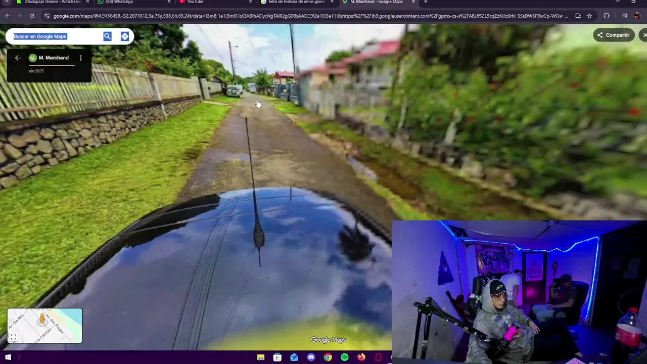The image size is (647, 364).
Task: Open the Windows Start menu
Action: (8, 357)
